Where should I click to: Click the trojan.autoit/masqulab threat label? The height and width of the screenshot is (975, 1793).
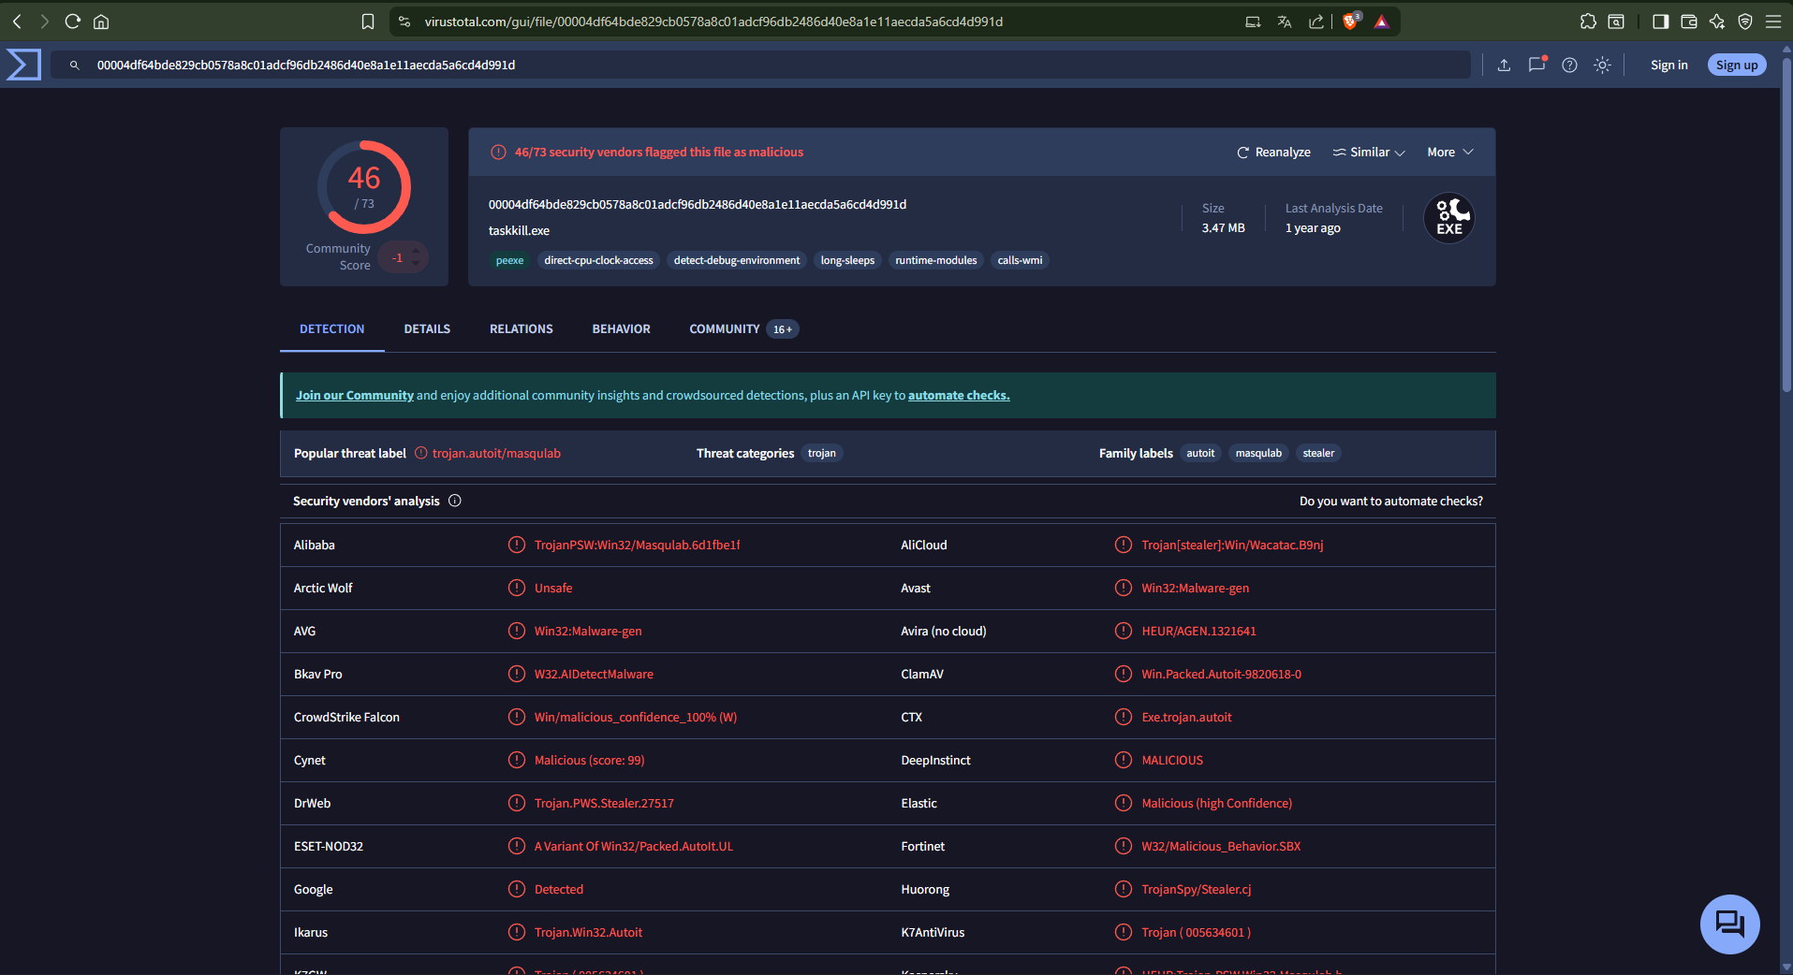click(496, 453)
